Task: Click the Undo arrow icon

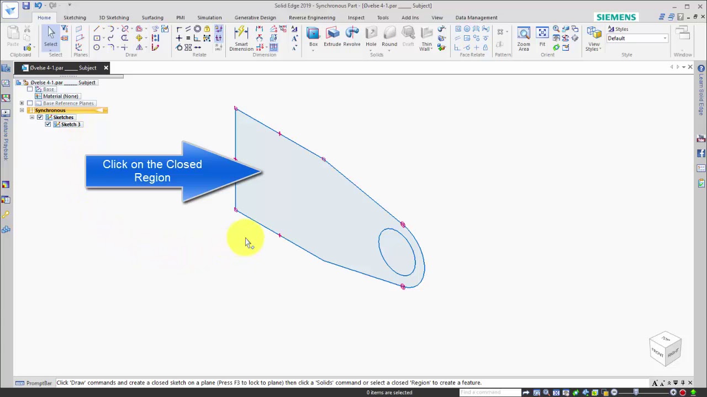Action: (x=38, y=6)
